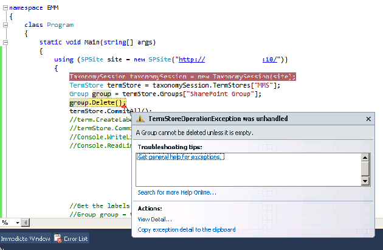Click the '//term.CreateLabe' commented line
The image size is (383, 250).
100,120
